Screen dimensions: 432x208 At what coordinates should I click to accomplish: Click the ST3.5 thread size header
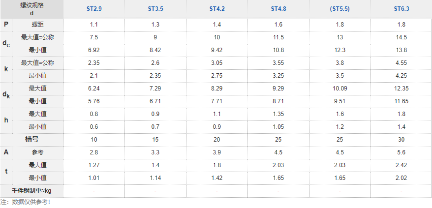[x=155, y=9]
